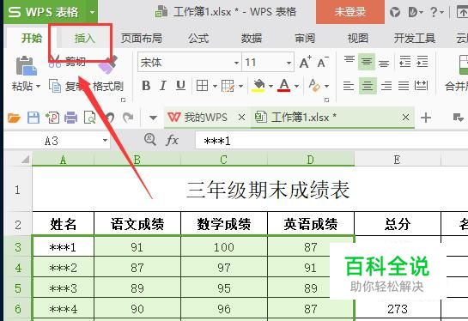Expand the borders dropdown arrow

coord(215,86)
